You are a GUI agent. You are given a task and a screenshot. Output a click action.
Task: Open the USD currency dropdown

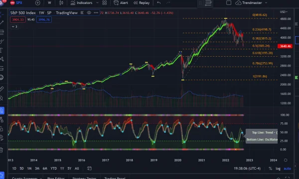click(284, 12)
